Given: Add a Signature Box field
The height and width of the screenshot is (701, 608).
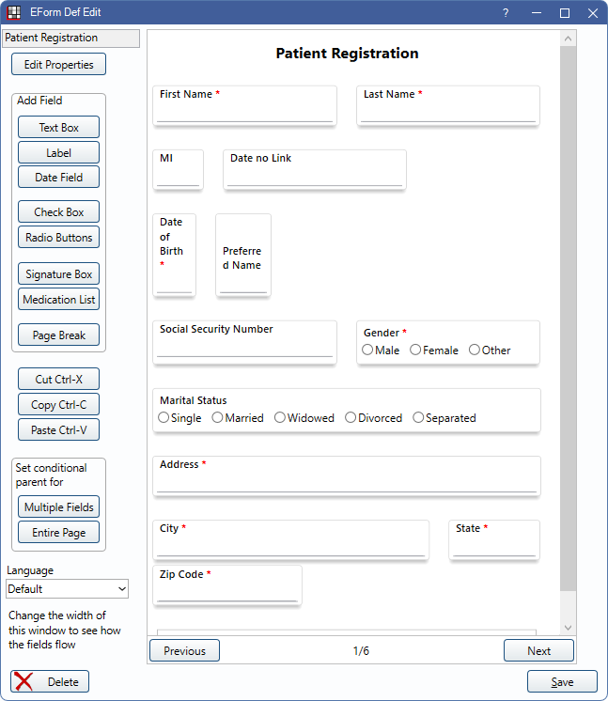Looking at the screenshot, I should 58,274.
